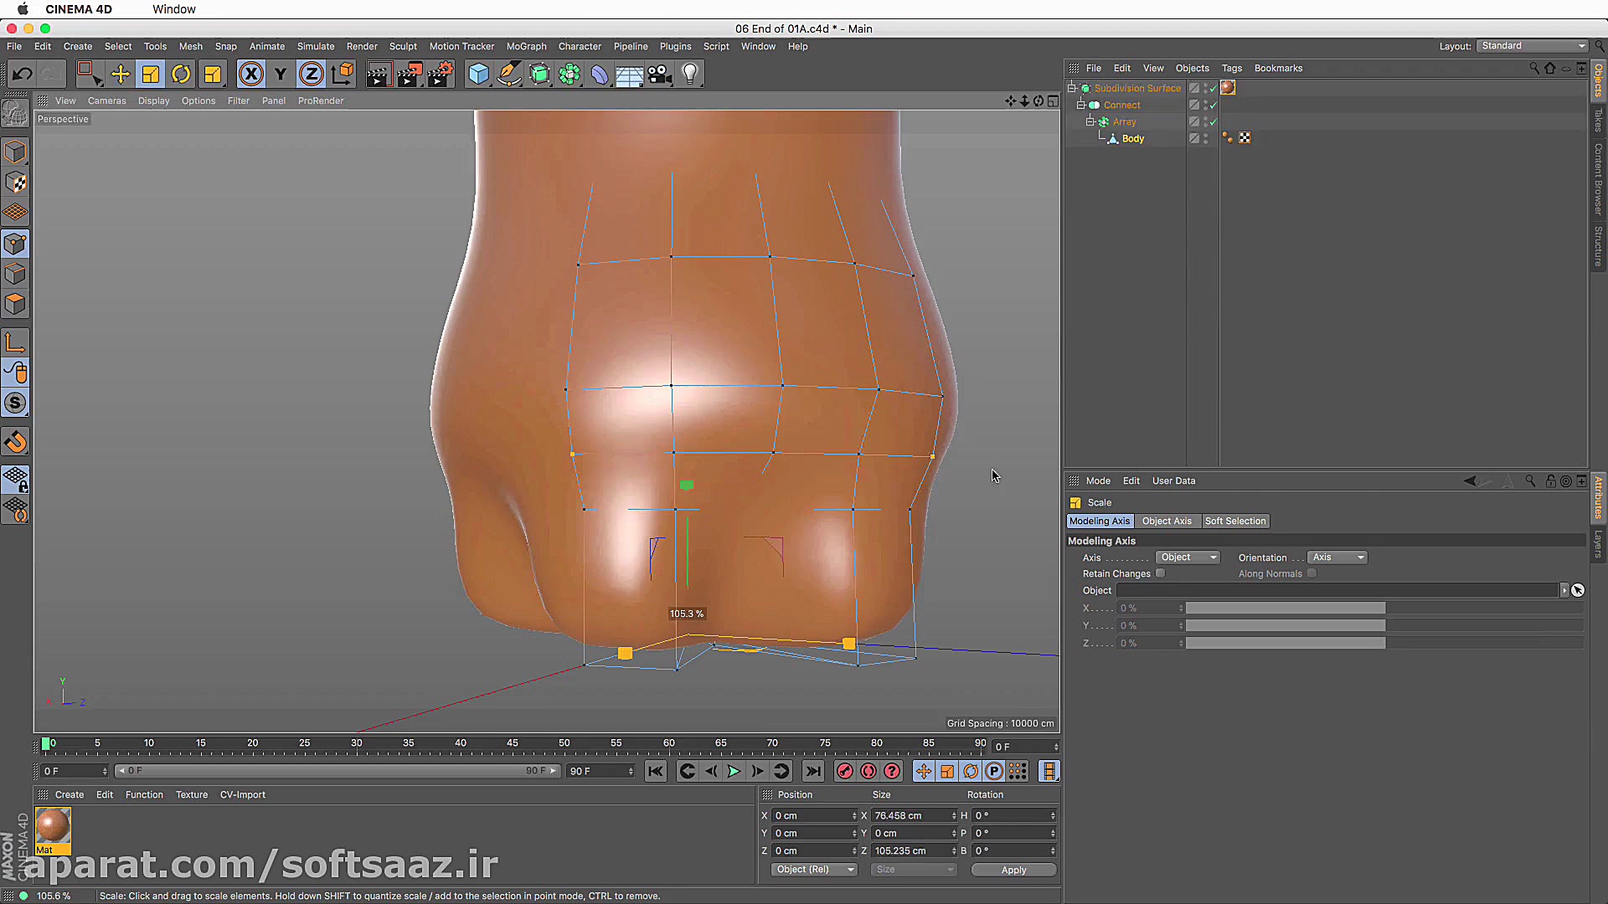Activate the Rotate tool icon
Screen dimensions: 1608x904
pos(181,74)
